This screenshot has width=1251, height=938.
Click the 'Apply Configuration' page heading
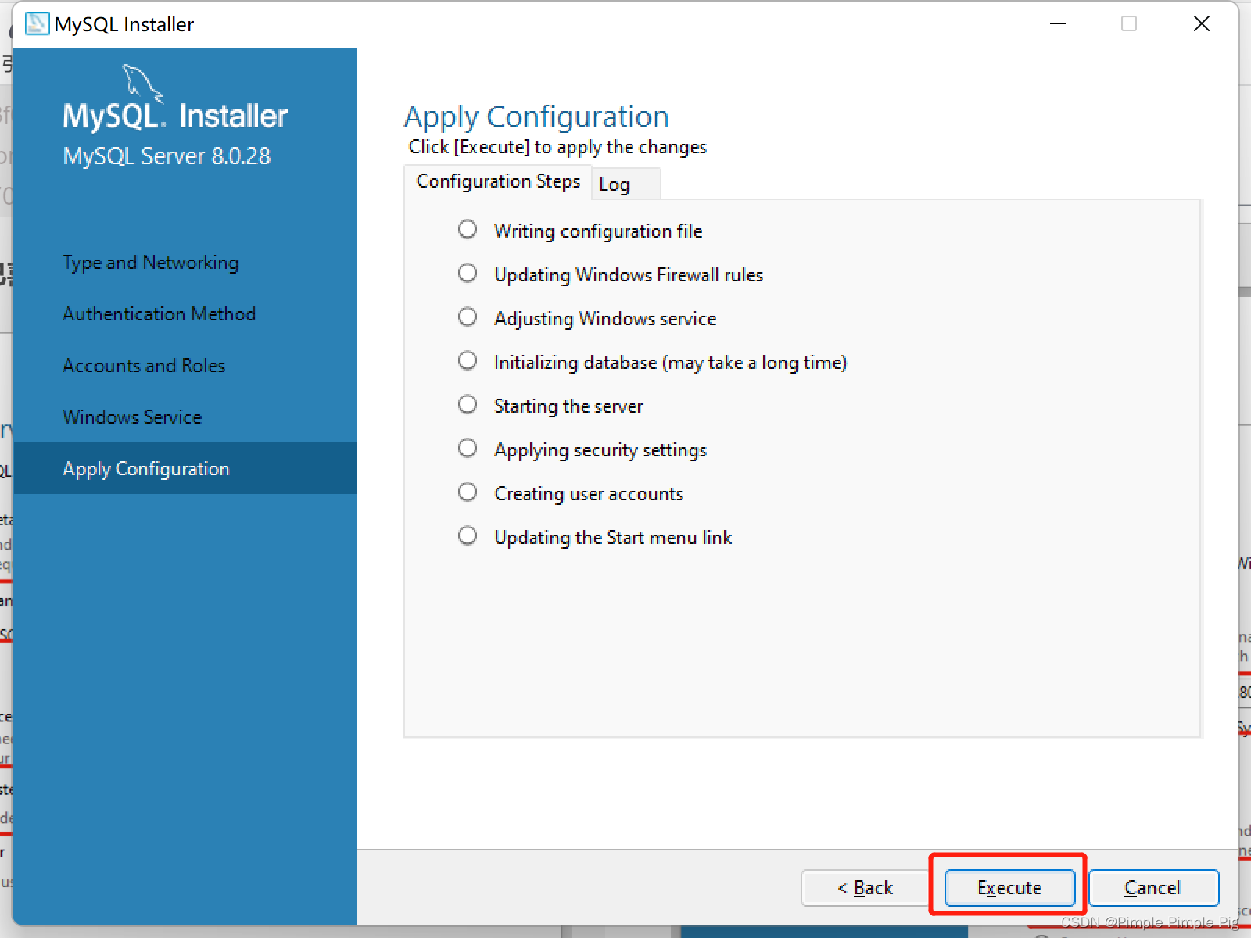coord(536,117)
